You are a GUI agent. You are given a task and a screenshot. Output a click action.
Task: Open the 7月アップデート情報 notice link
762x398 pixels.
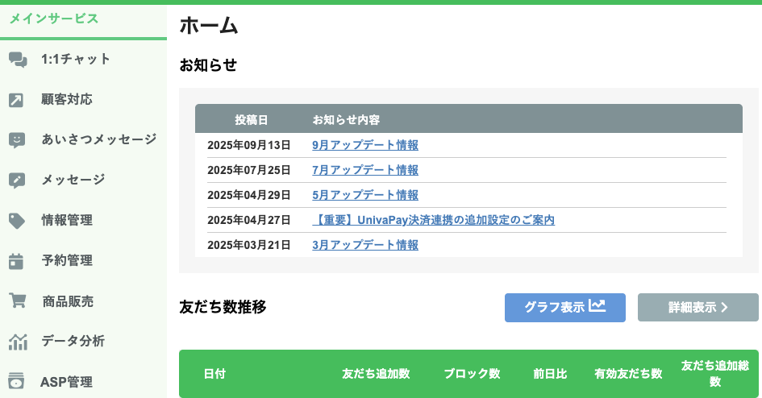tap(365, 170)
